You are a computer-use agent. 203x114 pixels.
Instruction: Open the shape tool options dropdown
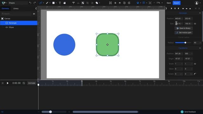click(x=56, y=3)
